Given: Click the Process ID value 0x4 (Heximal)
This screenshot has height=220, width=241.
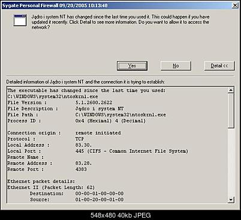Looking at the screenshot, I should point(110,120).
